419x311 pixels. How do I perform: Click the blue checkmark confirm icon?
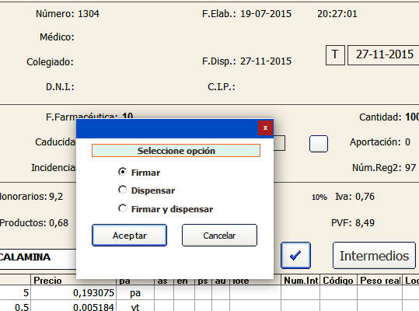pos(295,256)
